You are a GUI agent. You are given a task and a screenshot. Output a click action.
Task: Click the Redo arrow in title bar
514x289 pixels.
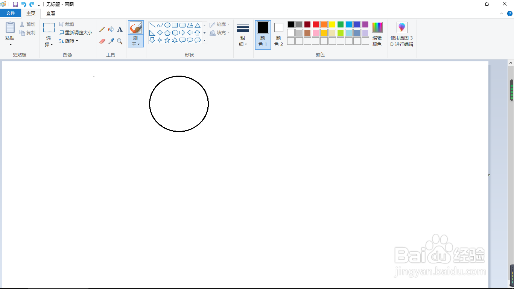tap(32, 4)
